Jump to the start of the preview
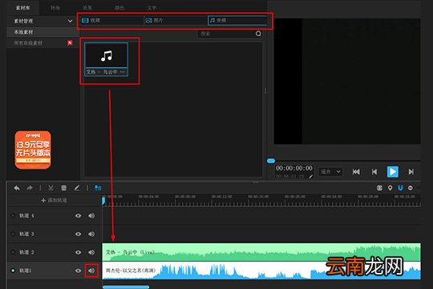This screenshot has width=433, height=289. coord(356,172)
